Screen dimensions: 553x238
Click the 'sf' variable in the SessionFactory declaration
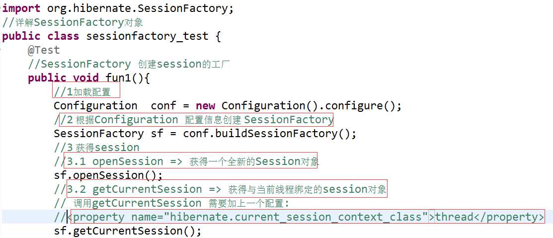158,134
